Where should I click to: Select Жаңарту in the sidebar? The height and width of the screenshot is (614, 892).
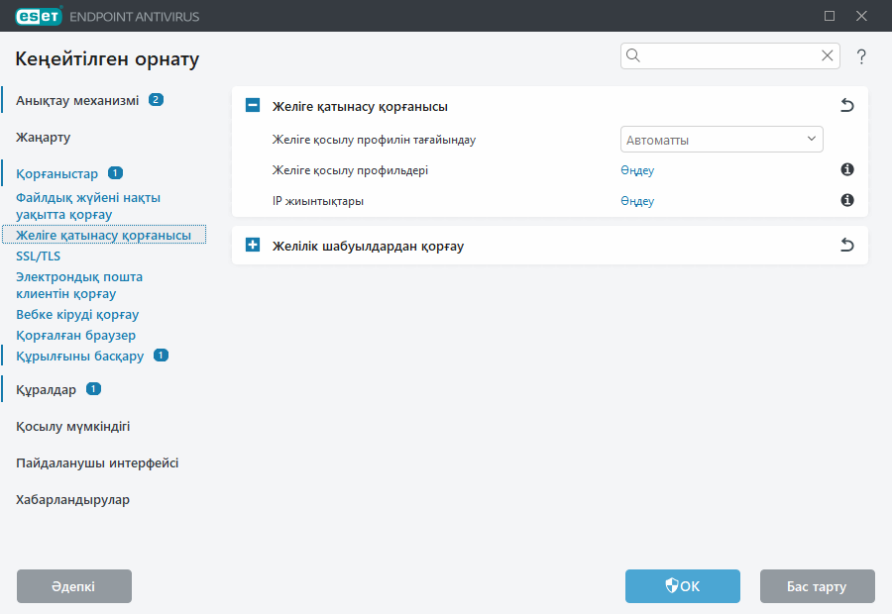click(x=43, y=137)
